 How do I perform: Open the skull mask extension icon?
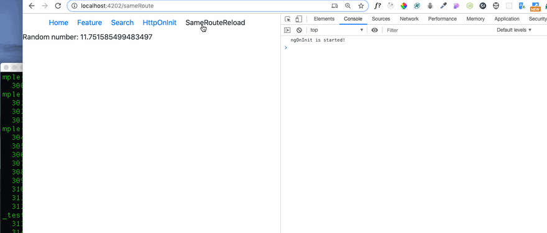(496, 6)
